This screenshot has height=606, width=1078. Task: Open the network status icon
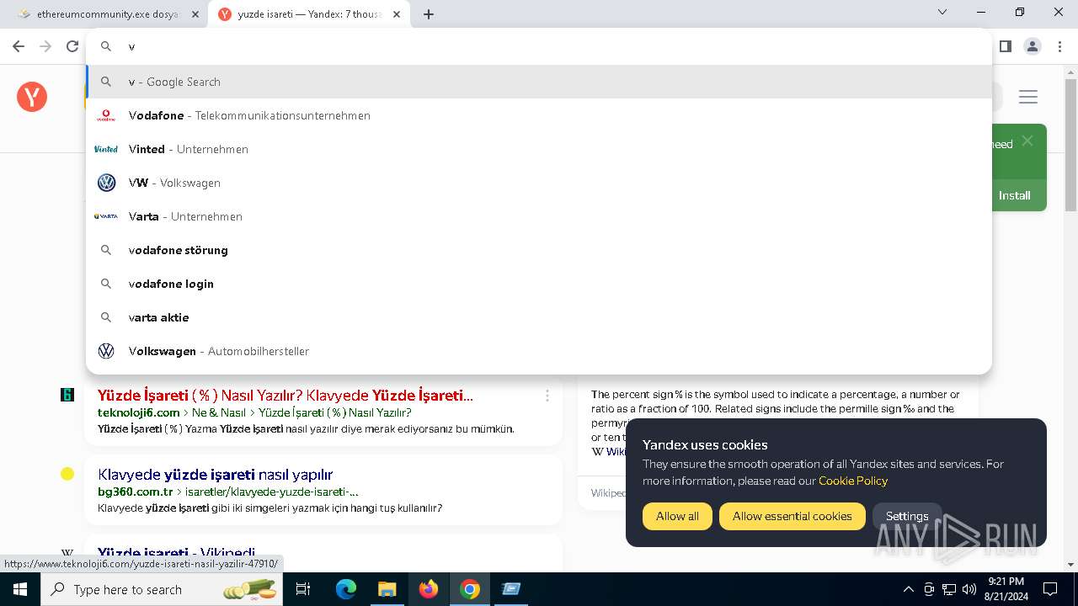click(x=949, y=589)
